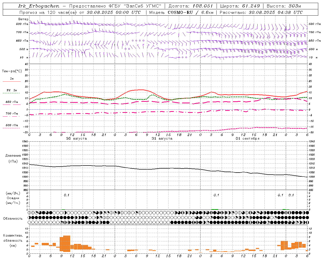Click the station height 303м

click(295, 6)
